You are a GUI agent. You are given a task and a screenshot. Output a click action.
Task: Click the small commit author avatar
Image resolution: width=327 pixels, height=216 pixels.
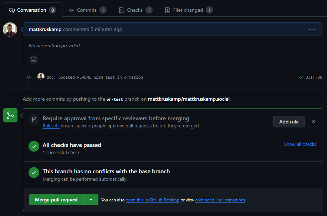point(41,77)
